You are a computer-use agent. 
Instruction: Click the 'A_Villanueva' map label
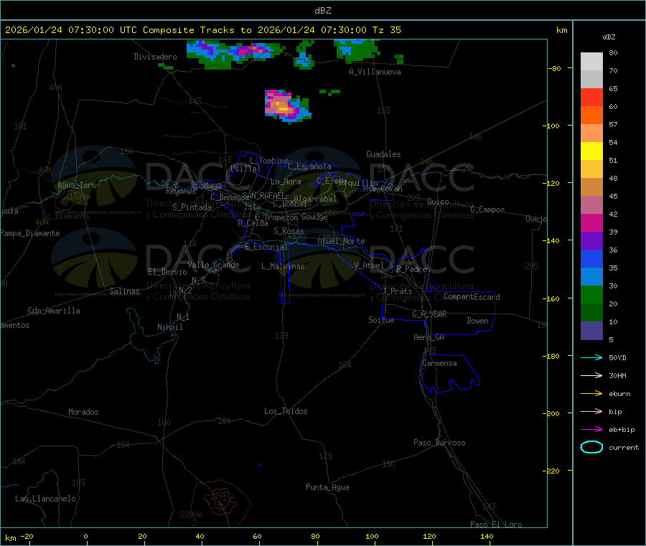coord(375,72)
